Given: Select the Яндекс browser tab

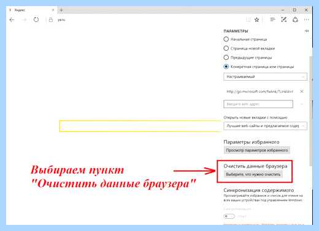Looking at the screenshot, I should click(32, 10).
